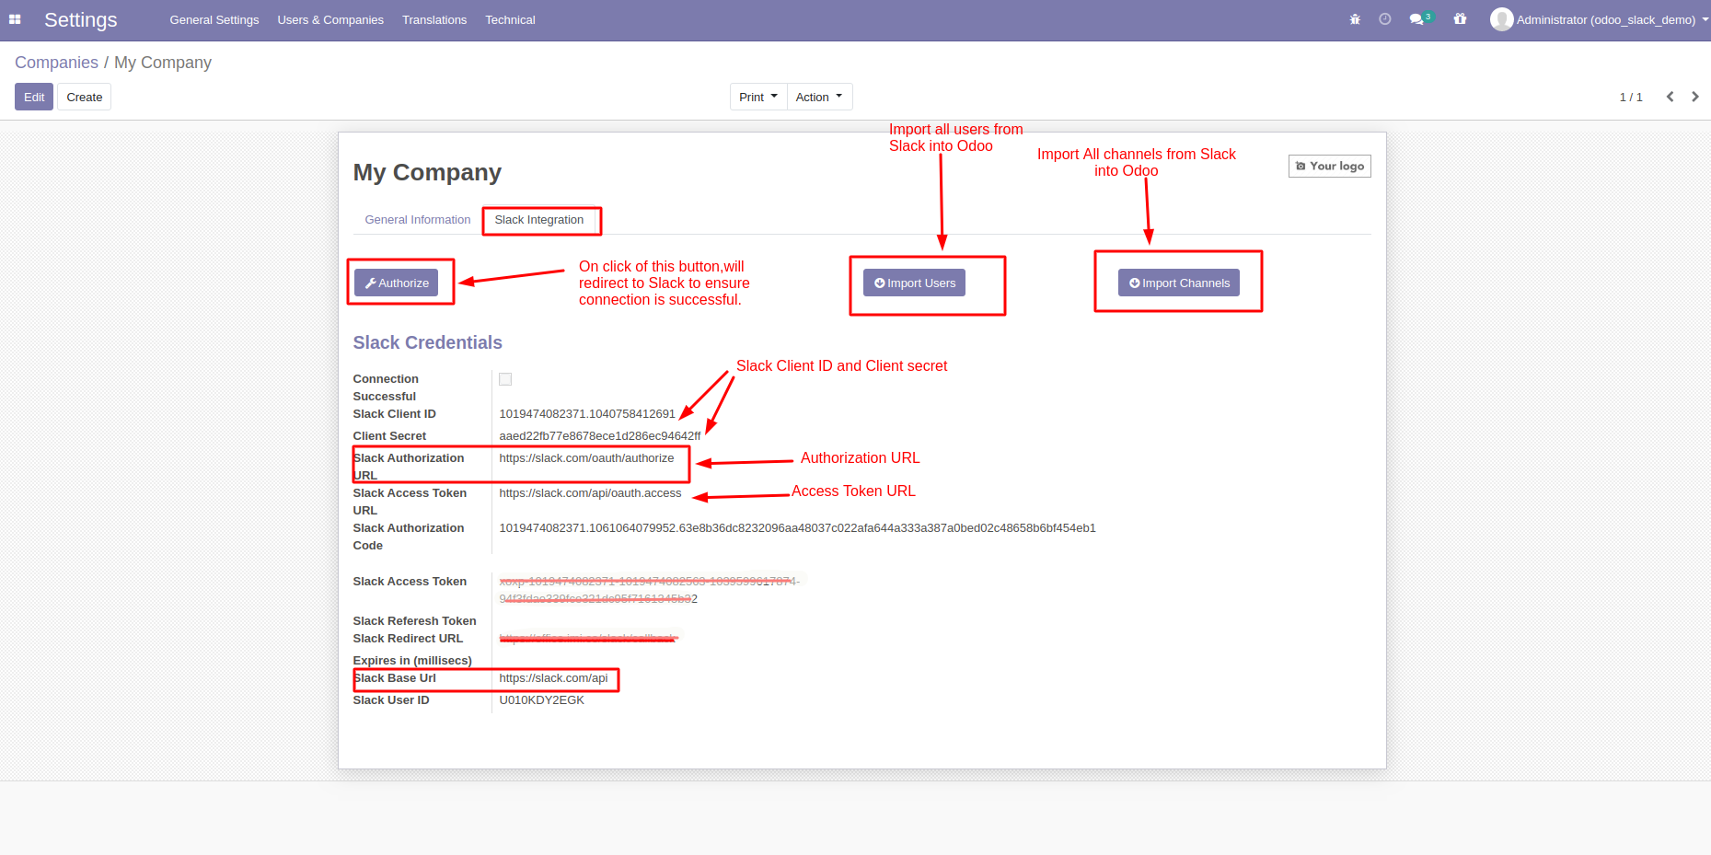Open the Print dropdown
Screen dimensions: 1711x855
tap(758, 97)
